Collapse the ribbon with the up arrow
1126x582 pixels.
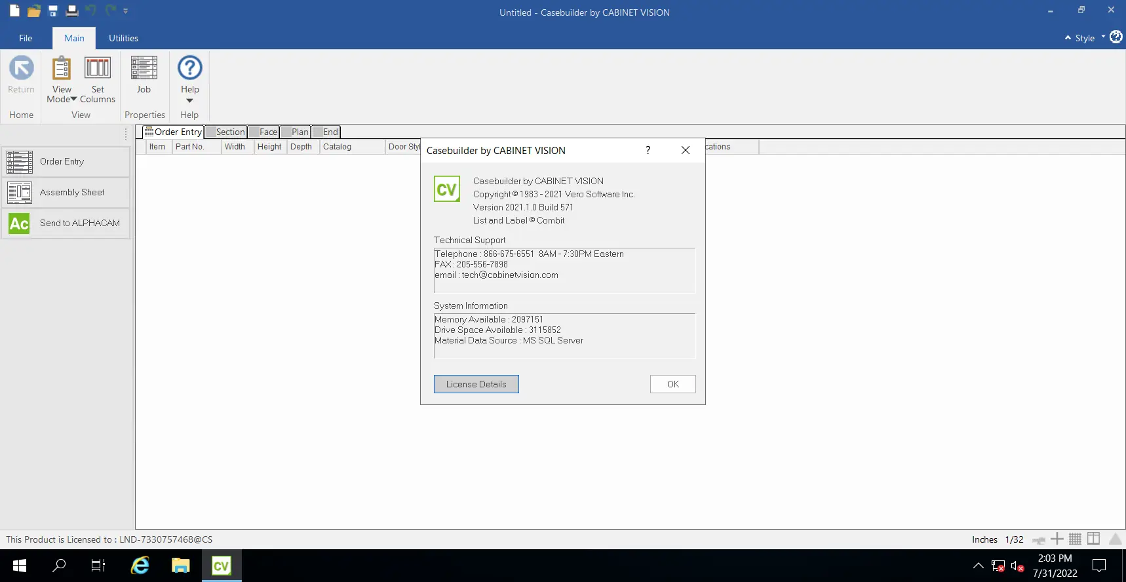click(x=1068, y=38)
